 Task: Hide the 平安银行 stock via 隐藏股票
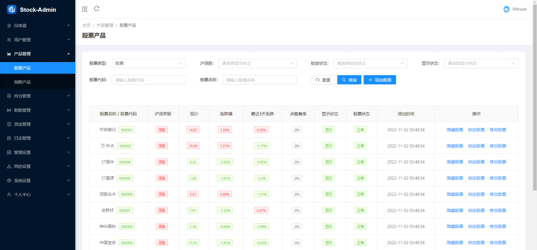click(455, 130)
